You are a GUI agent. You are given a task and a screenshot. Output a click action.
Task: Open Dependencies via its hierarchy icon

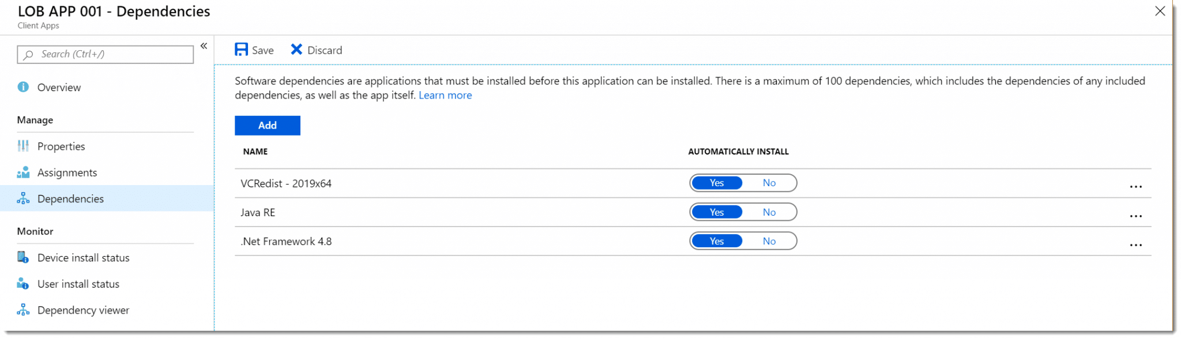click(x=23, y=198)
